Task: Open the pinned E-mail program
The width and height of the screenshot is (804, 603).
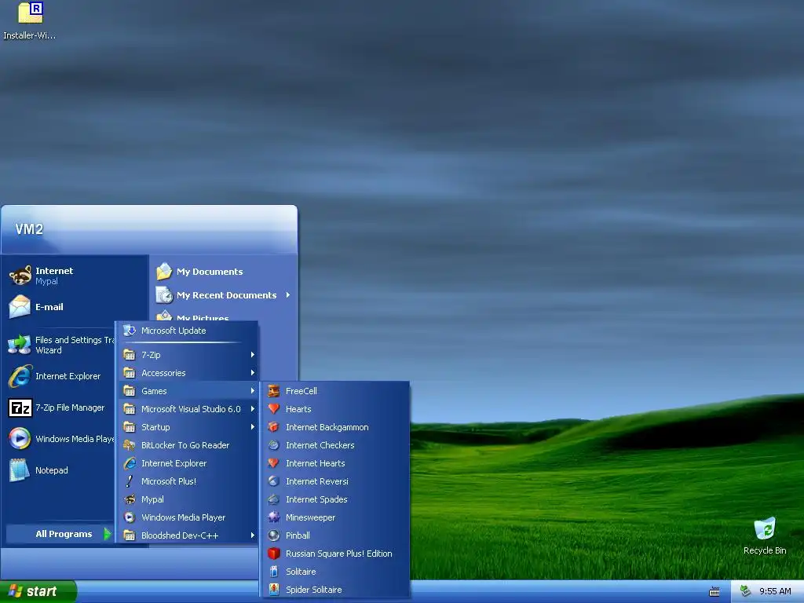Action: click(x=76, y=307)
